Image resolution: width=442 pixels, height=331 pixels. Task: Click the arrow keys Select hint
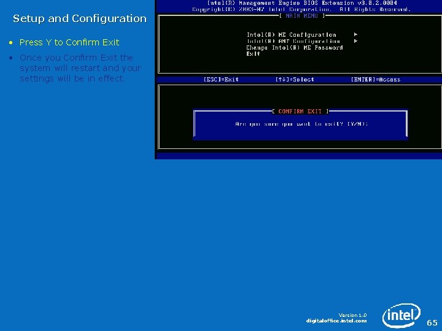pos(295,79)
